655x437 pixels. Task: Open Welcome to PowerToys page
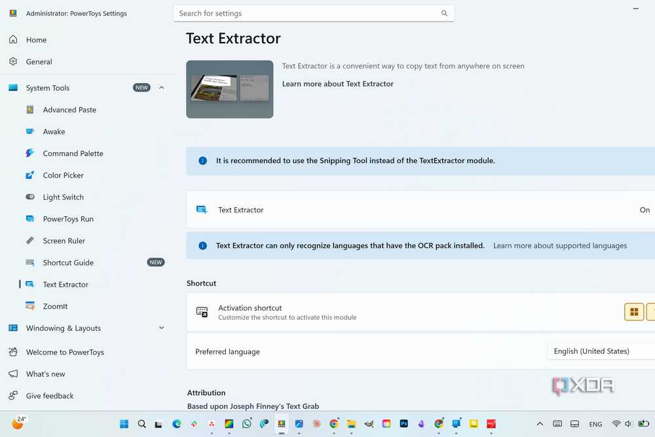[65, 352]
